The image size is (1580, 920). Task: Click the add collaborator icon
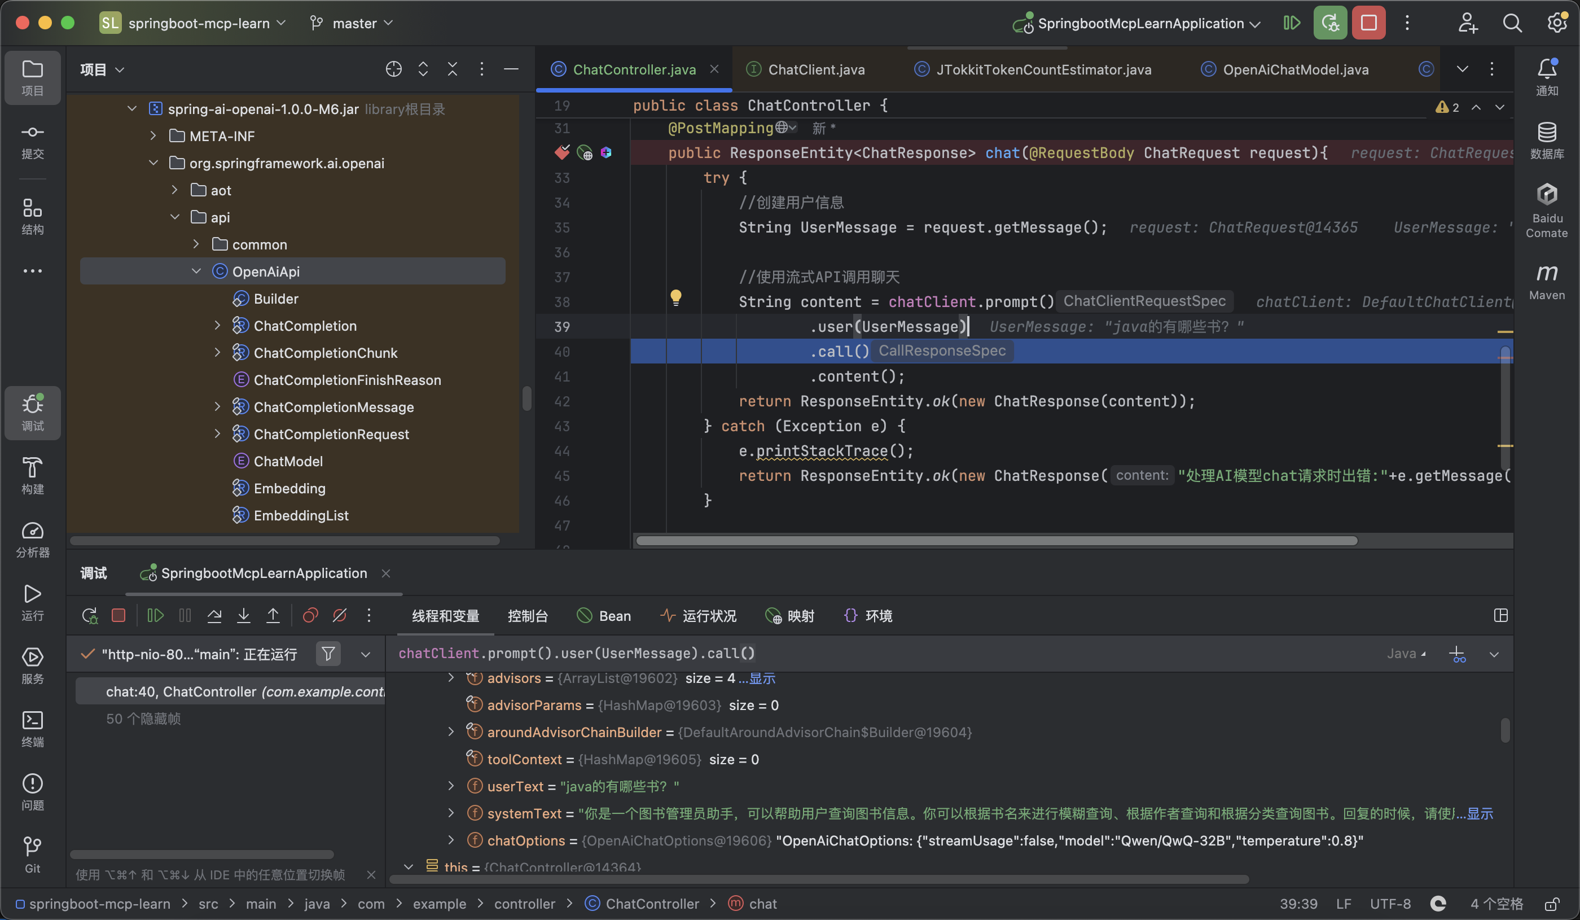pos(1468,23)
